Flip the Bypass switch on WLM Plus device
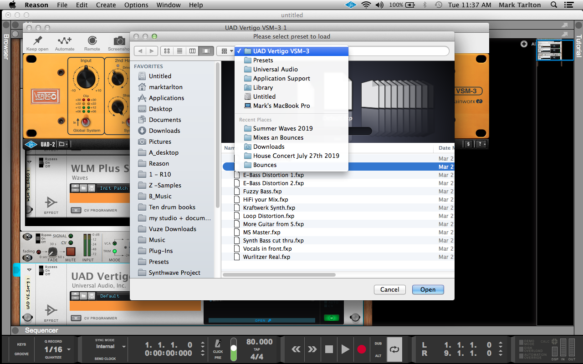583x364 pixels. coord(41,162)
